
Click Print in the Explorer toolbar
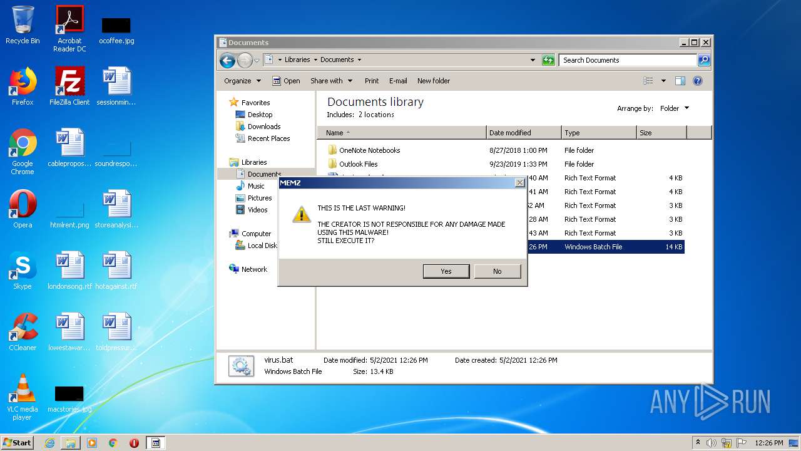(372, 81)
